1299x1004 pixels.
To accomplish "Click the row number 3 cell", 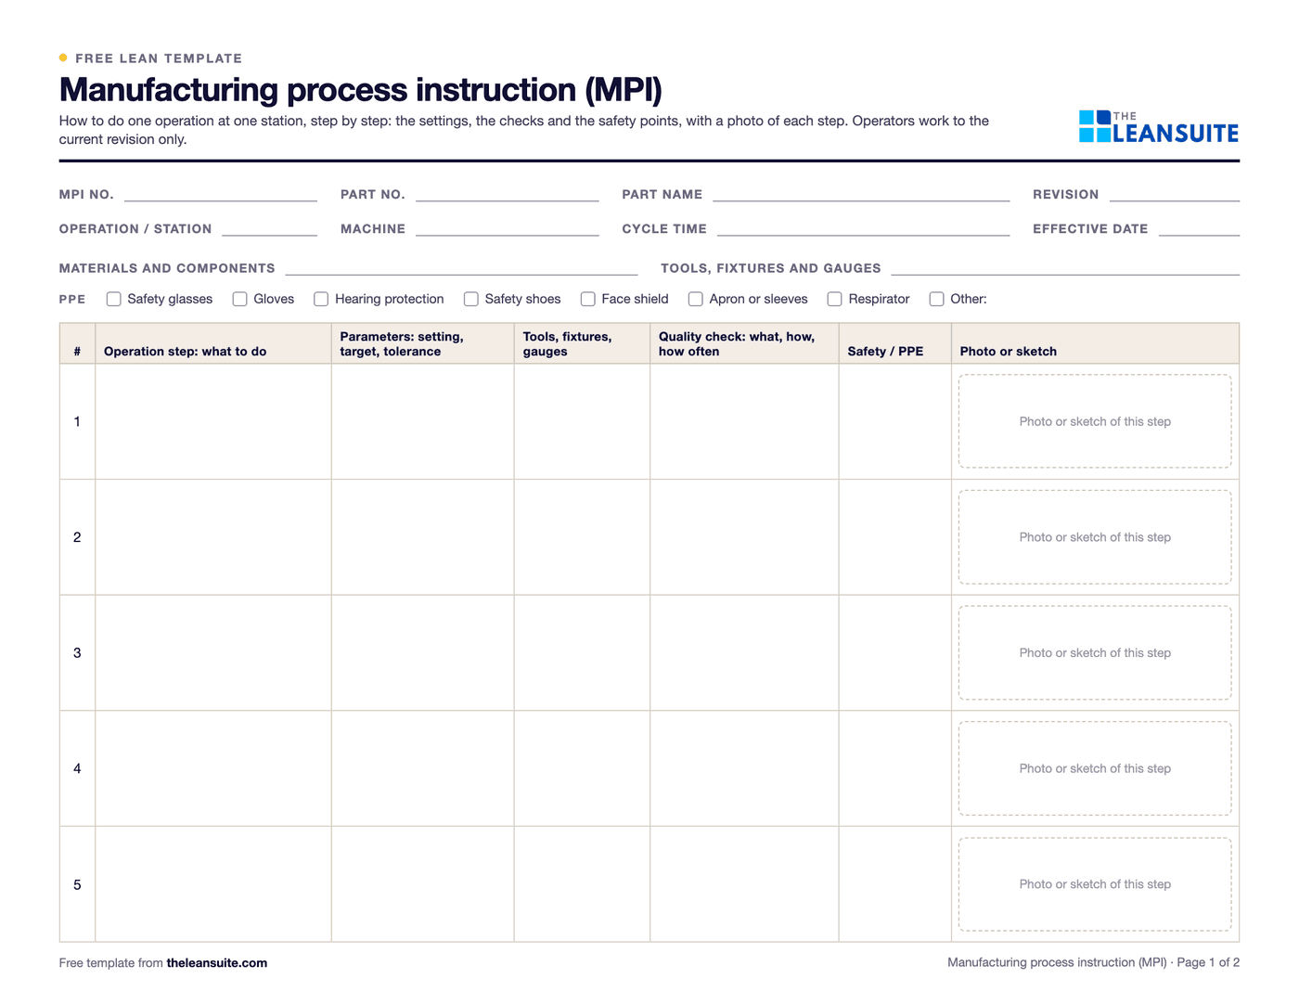I will click(77, 653).
